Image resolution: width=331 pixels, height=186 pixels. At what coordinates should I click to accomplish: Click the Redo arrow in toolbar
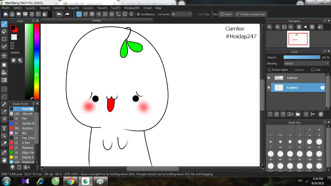pyautogui.click(x=67, y=14)
